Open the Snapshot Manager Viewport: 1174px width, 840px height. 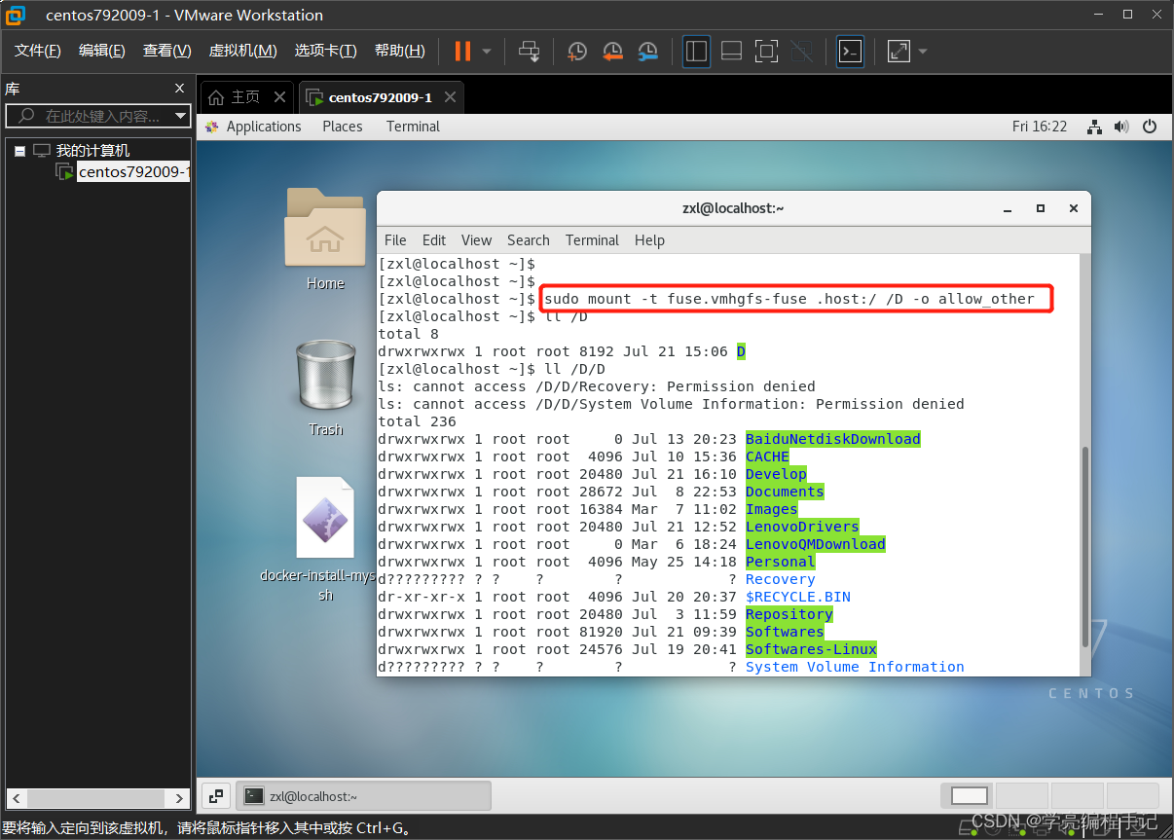[x=647, y=51]
